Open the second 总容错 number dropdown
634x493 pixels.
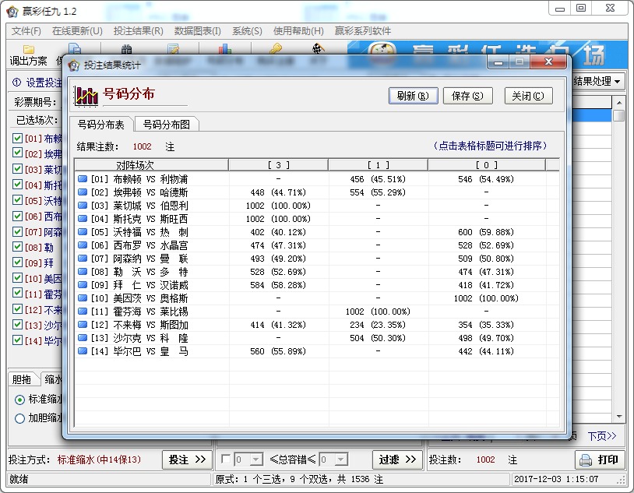pos(341,460)
